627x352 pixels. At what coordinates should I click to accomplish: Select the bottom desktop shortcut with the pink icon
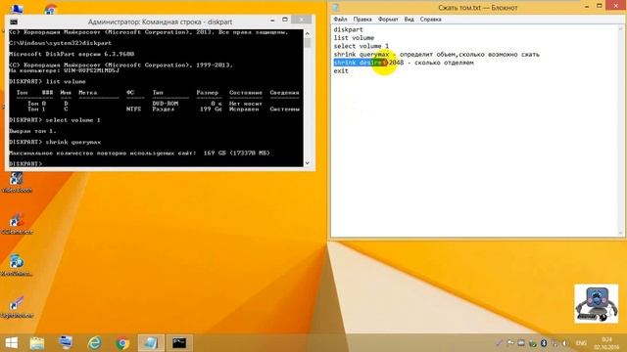pos(17,306)
